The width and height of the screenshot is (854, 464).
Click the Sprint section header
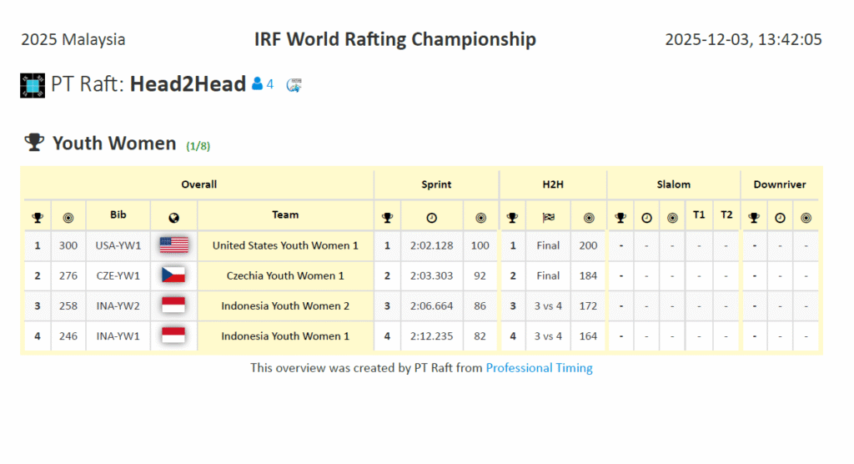[x=436, y=184]
